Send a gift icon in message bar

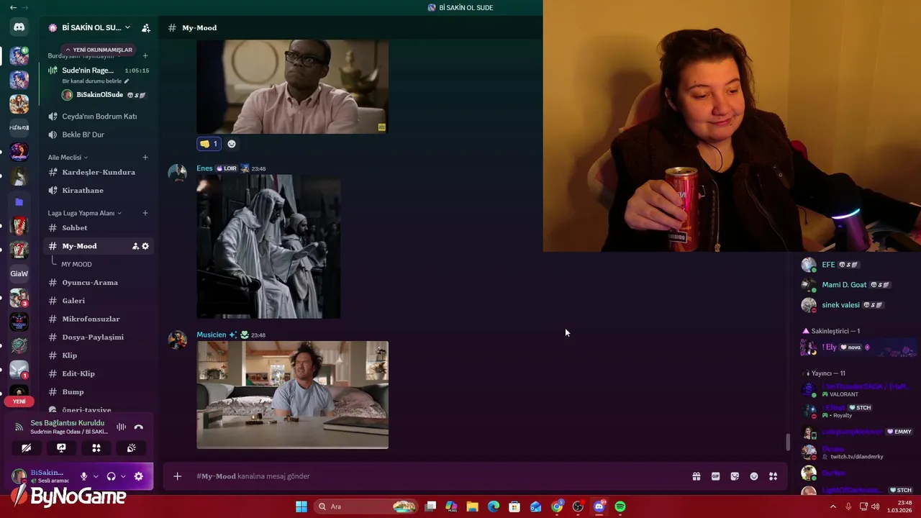tap(697, 476)
